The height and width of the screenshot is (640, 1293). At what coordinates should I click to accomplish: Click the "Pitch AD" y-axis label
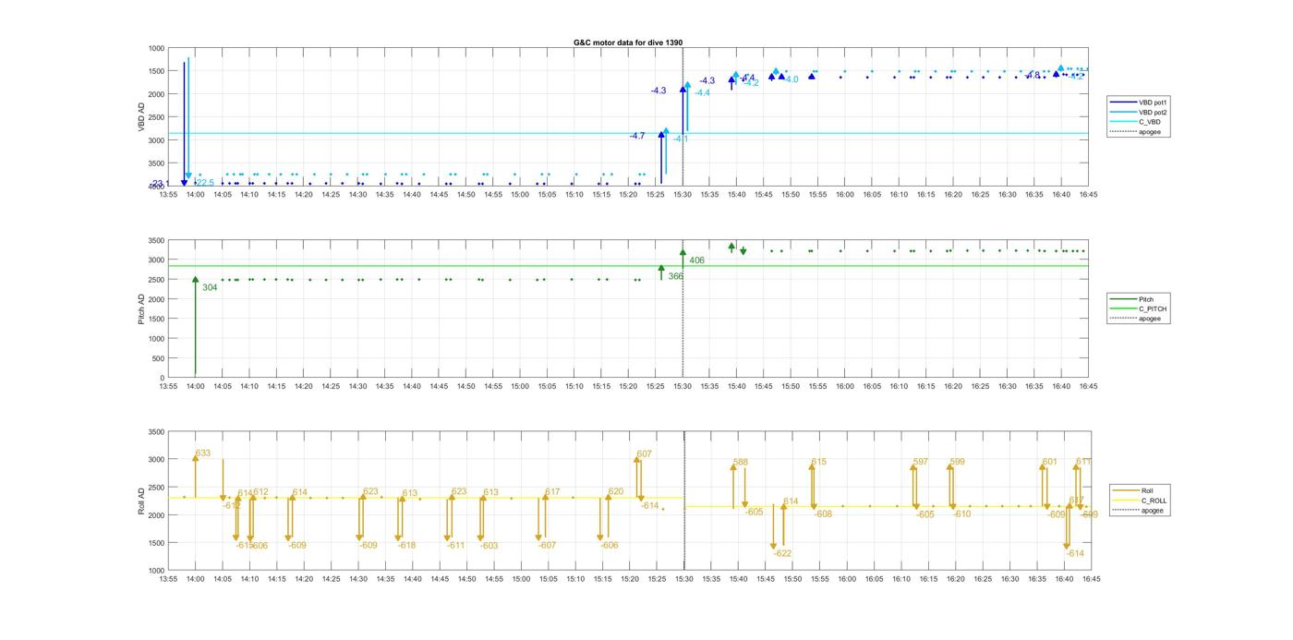141,308
